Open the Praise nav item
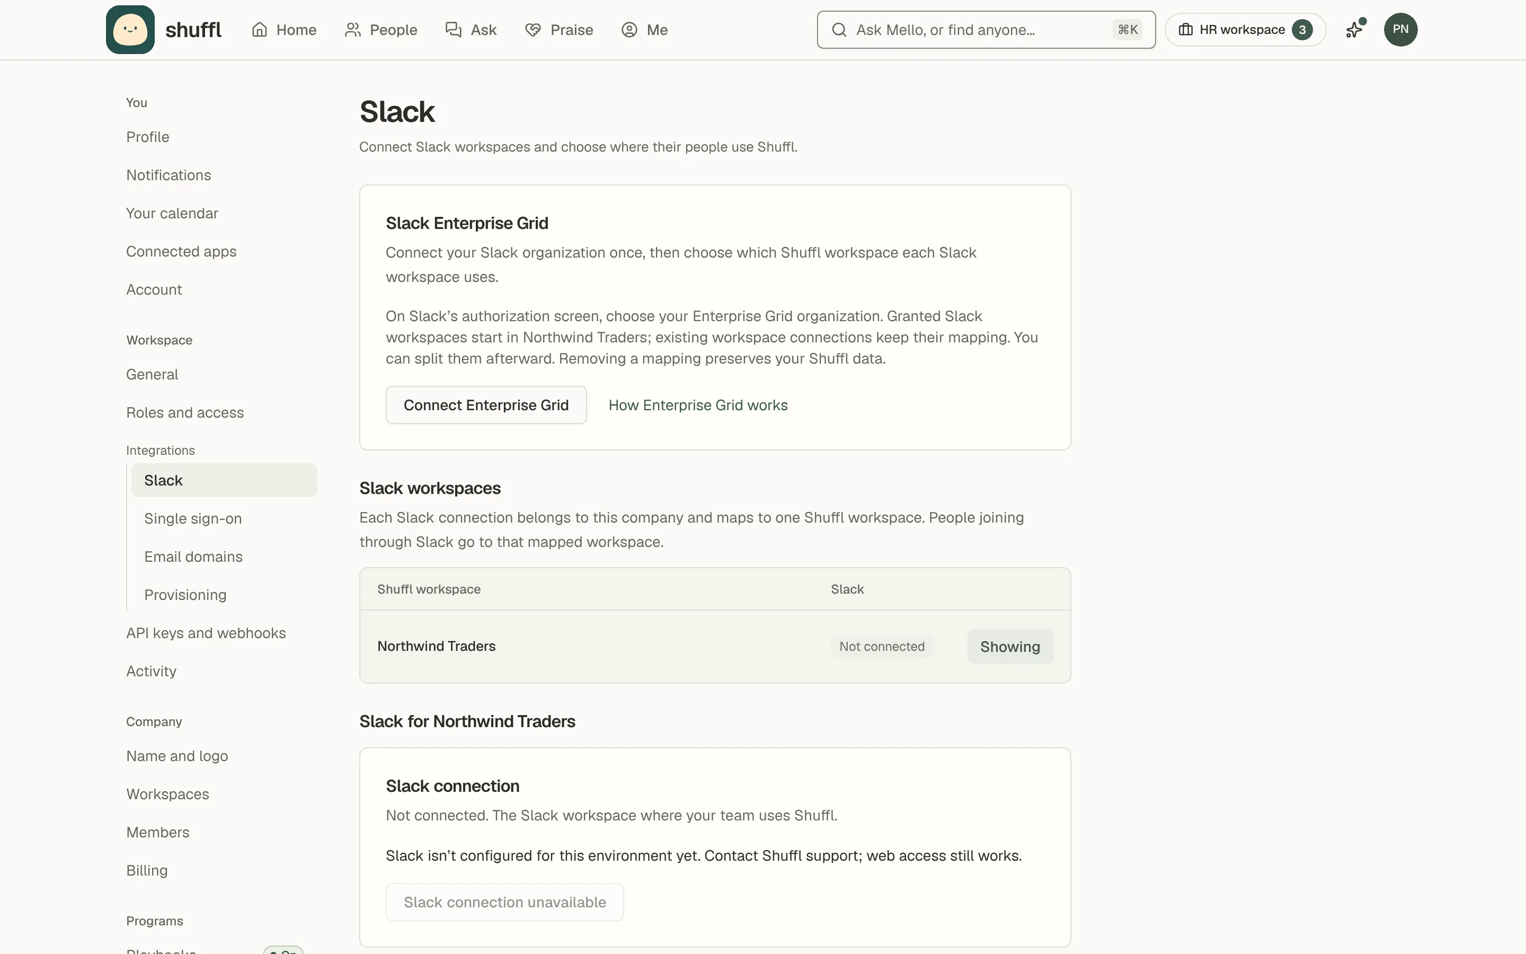 pyautogui.click(x=558, y=30)
